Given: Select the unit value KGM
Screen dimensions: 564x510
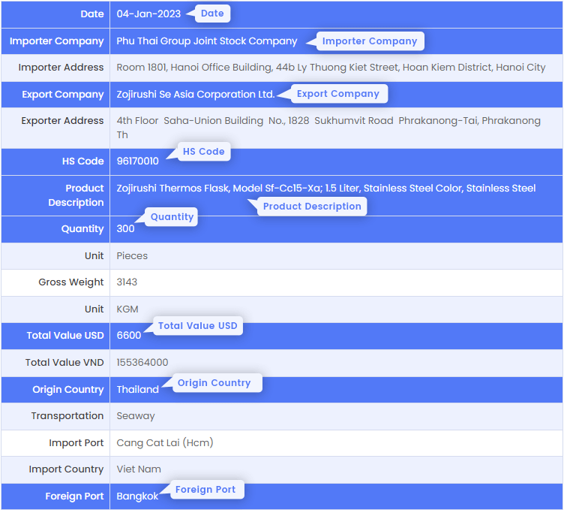Looking at the screenshot, I should click(x=127, y=309).
